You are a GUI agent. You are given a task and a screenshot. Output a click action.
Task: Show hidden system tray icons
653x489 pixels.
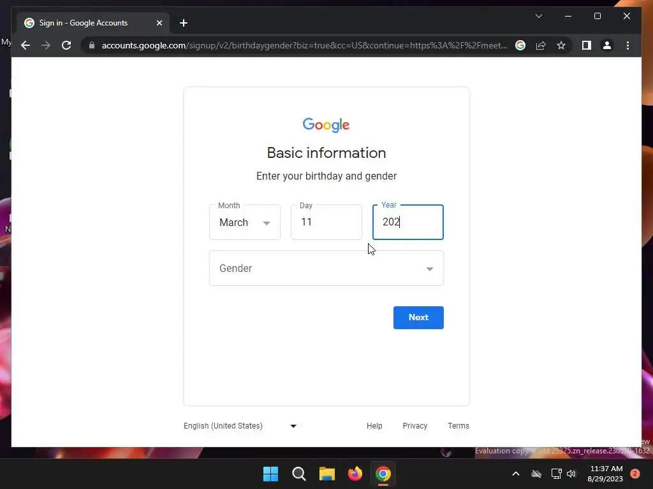[x=515, y=474]
